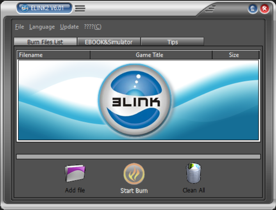Viewport: 276px width, 210px height.
Task: Click the Game Title column header
Action: [151, 55]
